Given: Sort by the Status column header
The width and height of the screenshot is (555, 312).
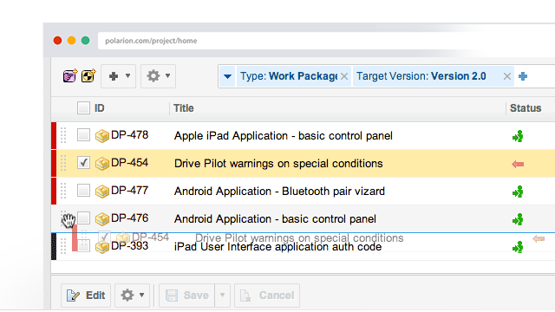Looking at the screenshot, I should (526, 107).
